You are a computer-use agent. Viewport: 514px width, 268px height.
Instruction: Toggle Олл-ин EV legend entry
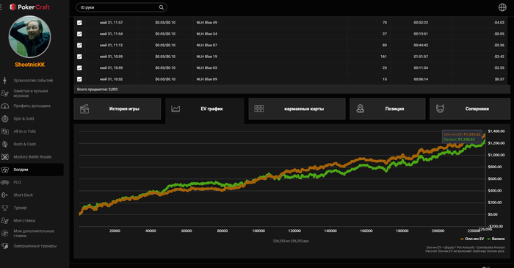(x=472, y=239)
